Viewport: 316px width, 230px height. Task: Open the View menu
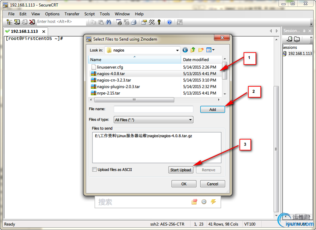coord(36,14)
